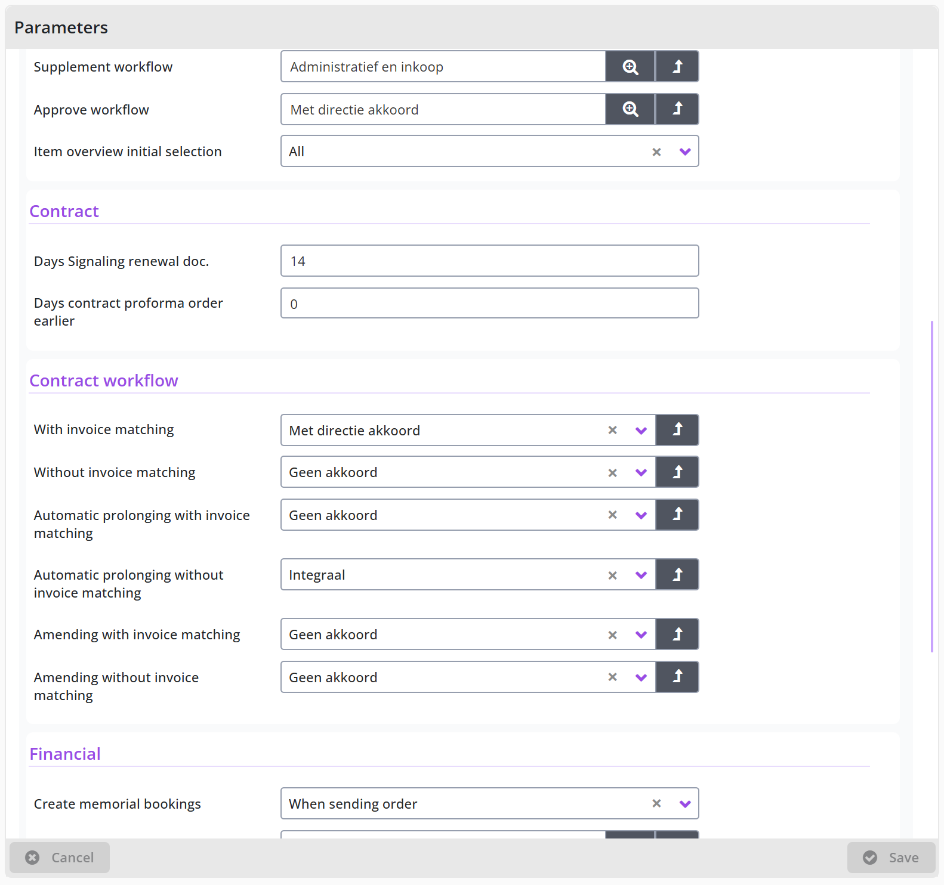
Task: Expand Amending without invoice matching dropdown
Action: point(641,677)
